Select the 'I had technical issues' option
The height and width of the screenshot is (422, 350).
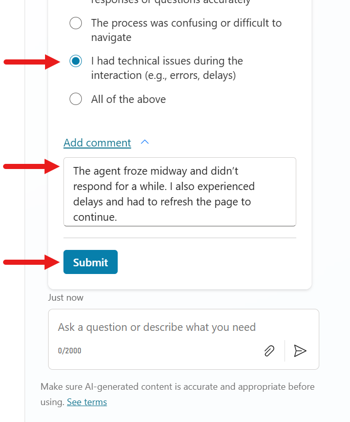coord(75,60)
